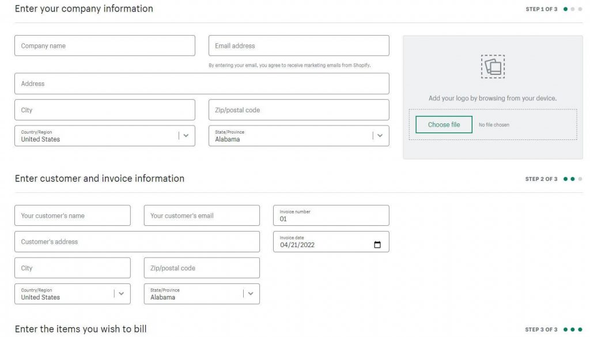This screenshot has height=337, width=590.
Task: Click the customer Zip/postal code field
Action: 202,268
